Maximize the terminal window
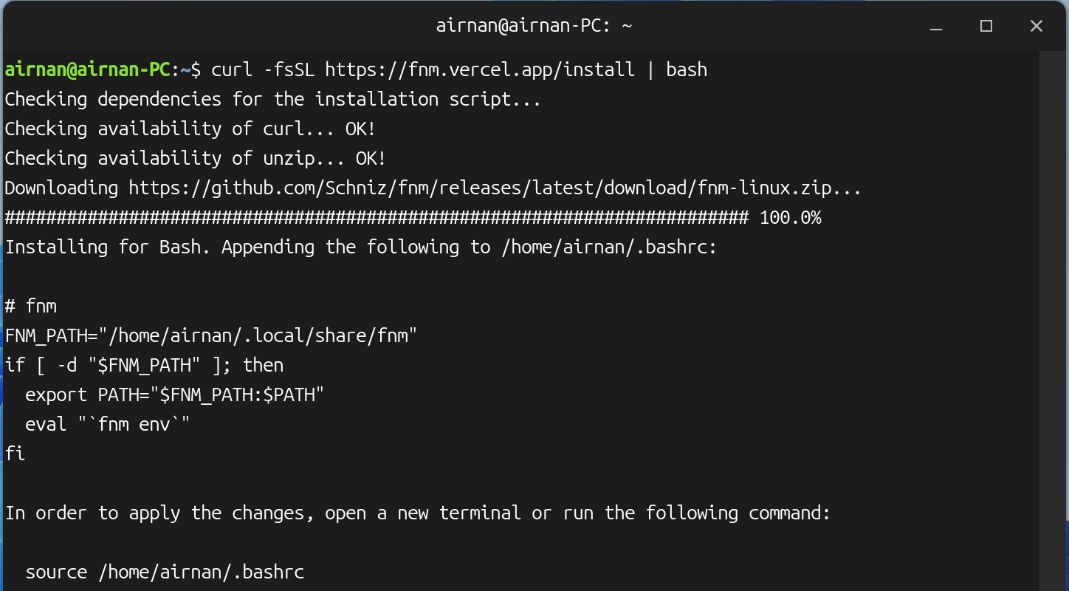 986,27
